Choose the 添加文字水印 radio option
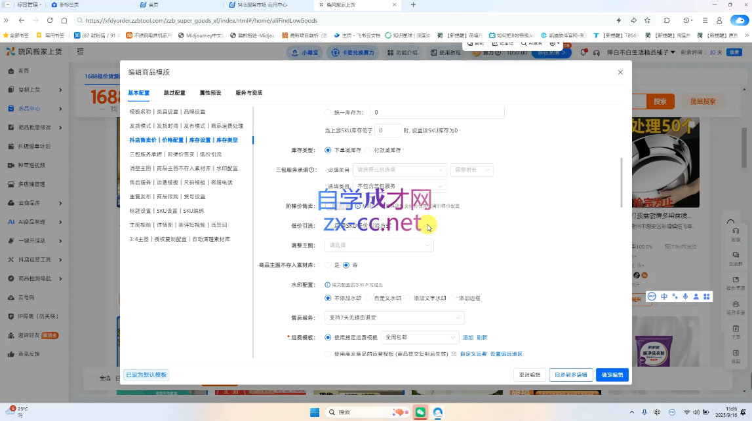This screenshot has width=752, height=421. pyautogui.click(x=408, y=299)
